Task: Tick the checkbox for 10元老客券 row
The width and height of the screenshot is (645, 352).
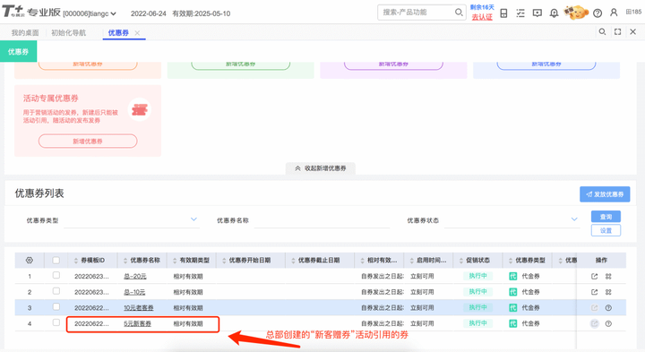Action: pos(56,306)
